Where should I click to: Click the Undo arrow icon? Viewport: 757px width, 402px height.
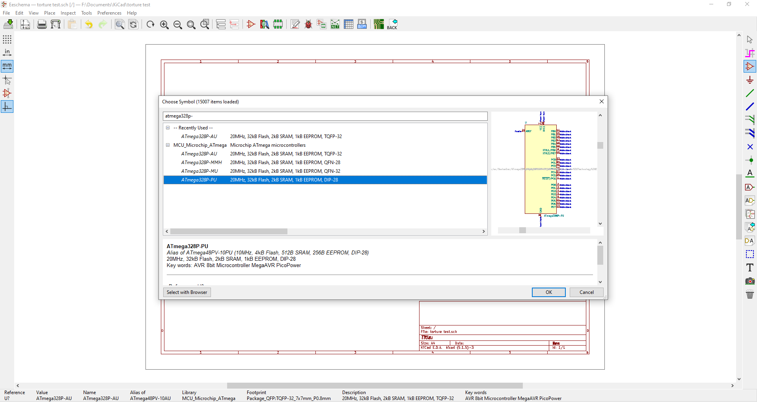[89, 24]
